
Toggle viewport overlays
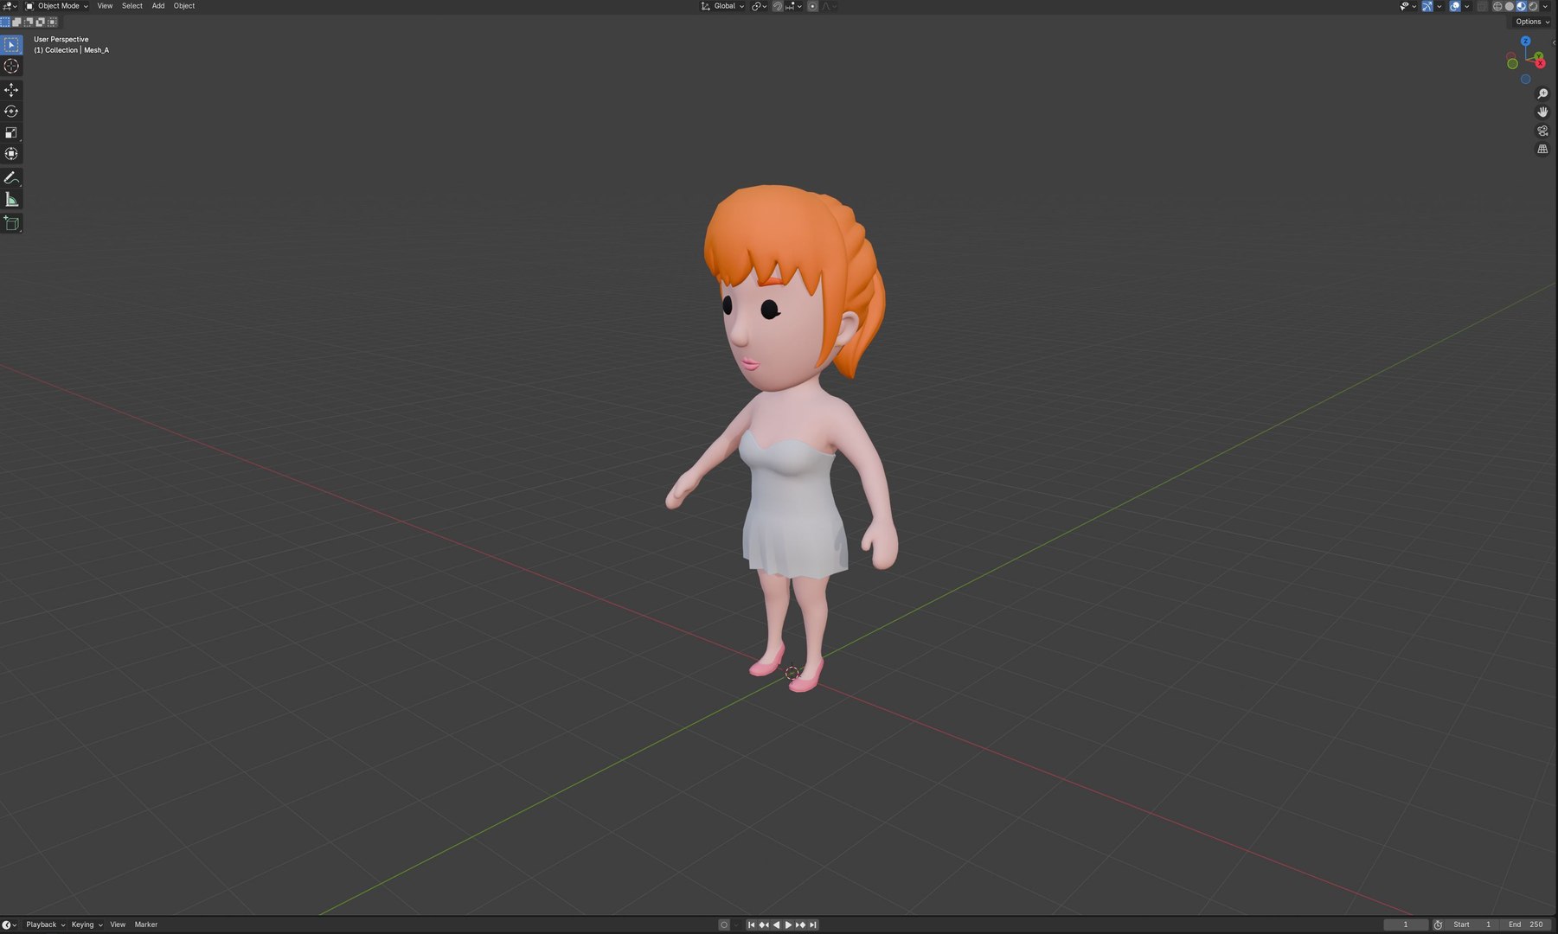click(1455, 6)
